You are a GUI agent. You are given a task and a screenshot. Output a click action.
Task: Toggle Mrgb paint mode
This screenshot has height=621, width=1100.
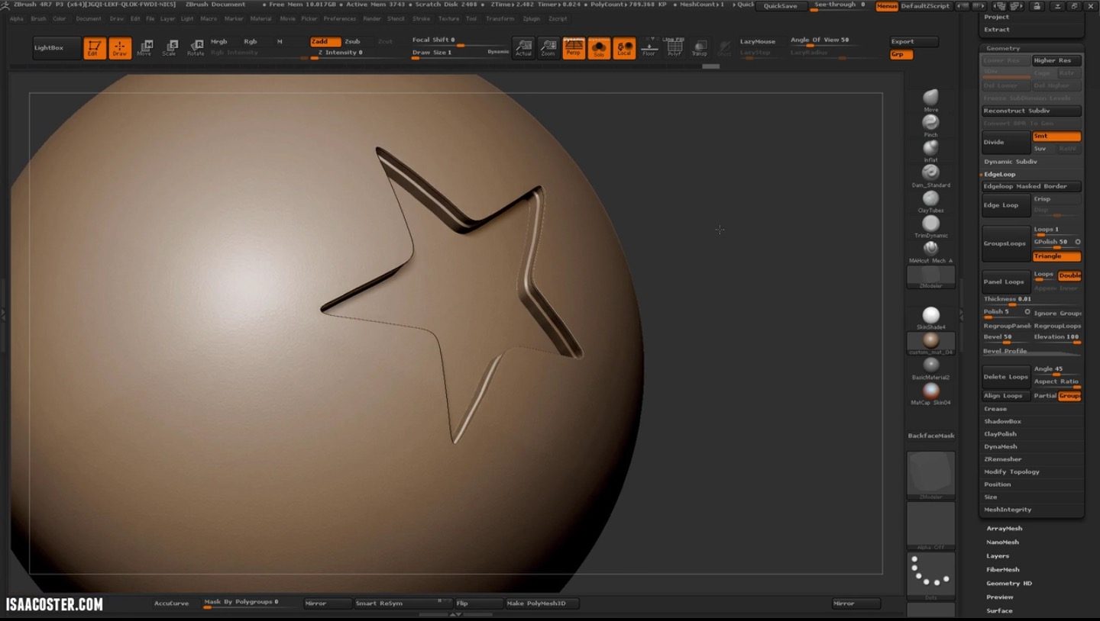(219, 41)
